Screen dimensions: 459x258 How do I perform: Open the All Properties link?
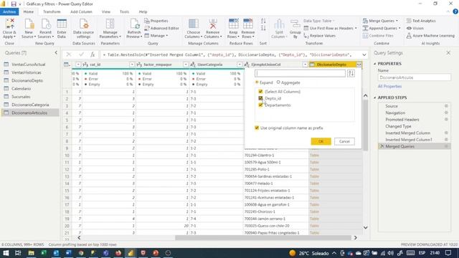[389, 86]
